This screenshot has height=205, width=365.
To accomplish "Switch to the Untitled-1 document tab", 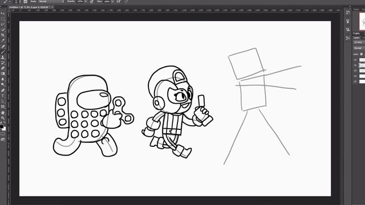I will tap(29, 7).
